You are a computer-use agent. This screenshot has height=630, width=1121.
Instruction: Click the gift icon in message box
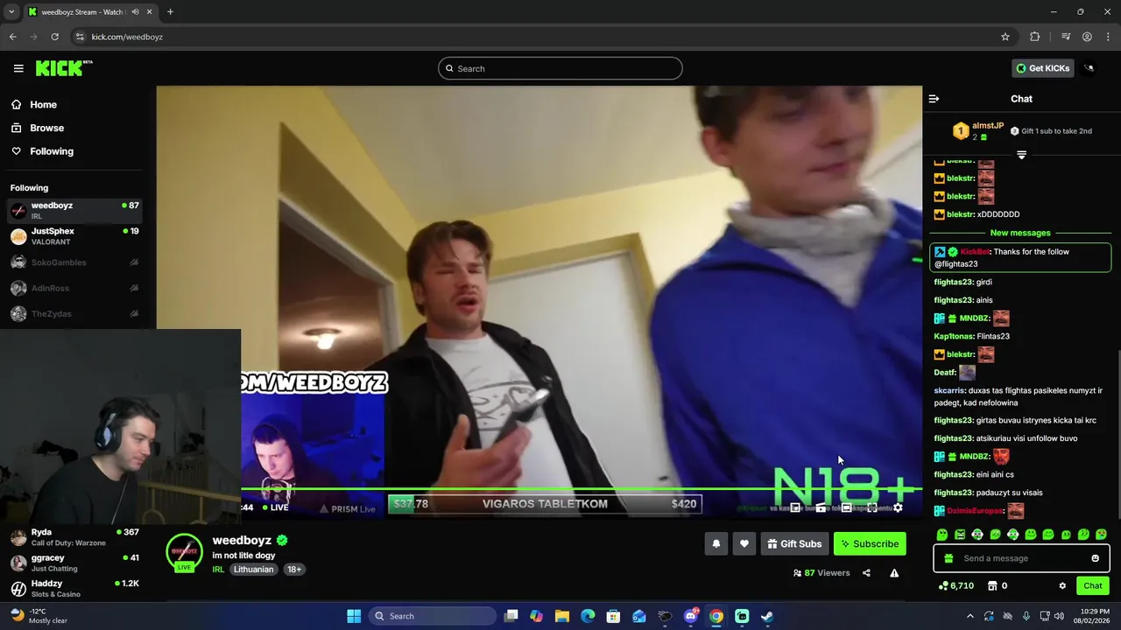click(948, 558)
